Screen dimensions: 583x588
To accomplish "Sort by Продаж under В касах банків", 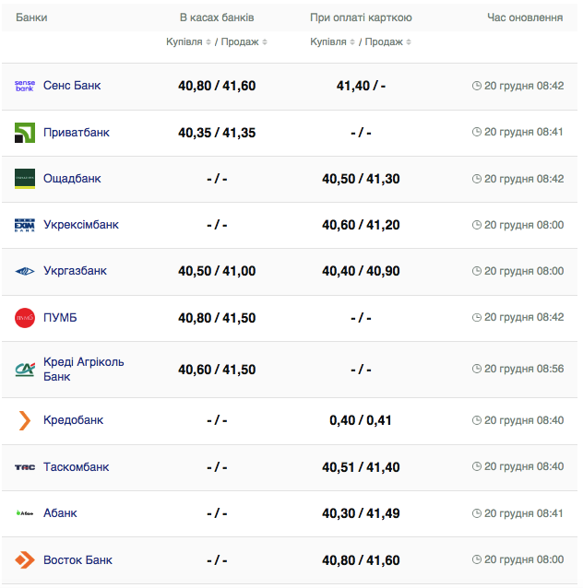I will 244,42.
